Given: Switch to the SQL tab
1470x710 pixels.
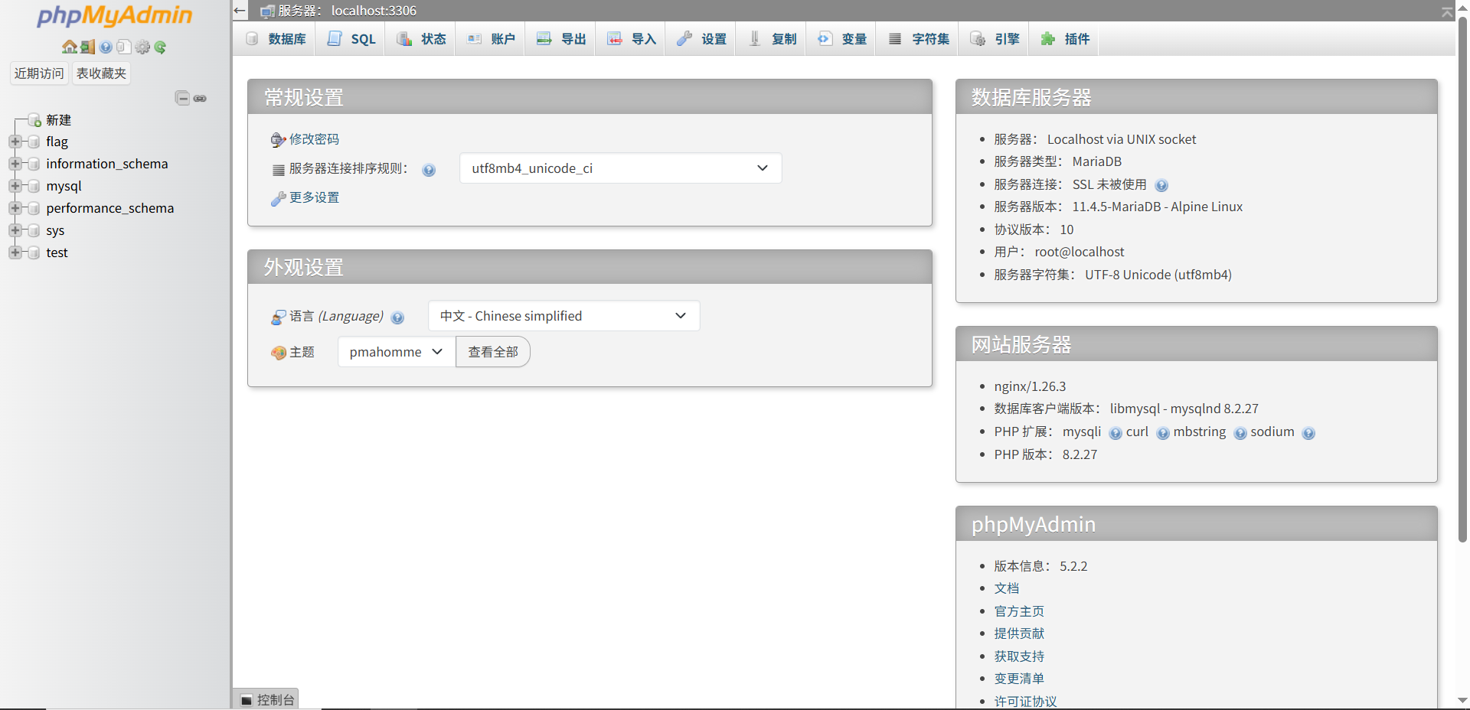Looking at the screenshot, I should tap(352, 39).
